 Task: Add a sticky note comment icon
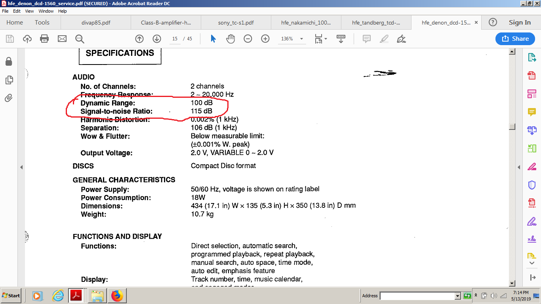[x=367, y=39]
